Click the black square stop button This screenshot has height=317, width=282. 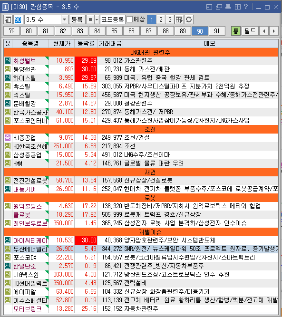90,19
